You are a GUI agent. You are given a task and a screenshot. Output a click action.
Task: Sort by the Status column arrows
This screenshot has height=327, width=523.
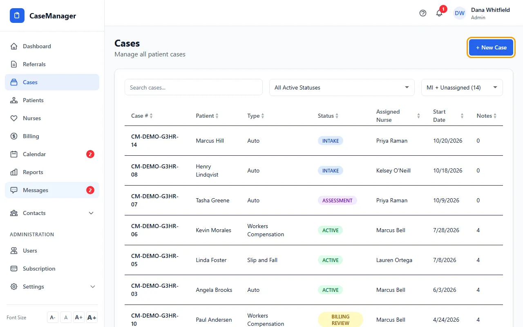coord(337,116)
